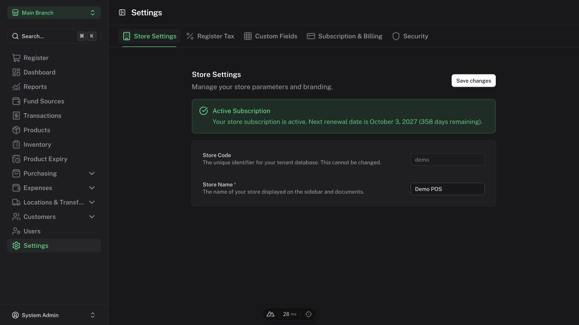
Task: Click the Locations & Transfers truck icon
Action: [x=16, y=202]
